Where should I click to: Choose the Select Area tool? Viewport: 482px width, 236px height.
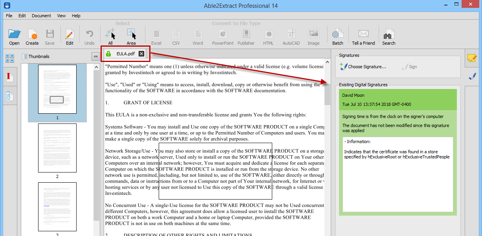131,34
